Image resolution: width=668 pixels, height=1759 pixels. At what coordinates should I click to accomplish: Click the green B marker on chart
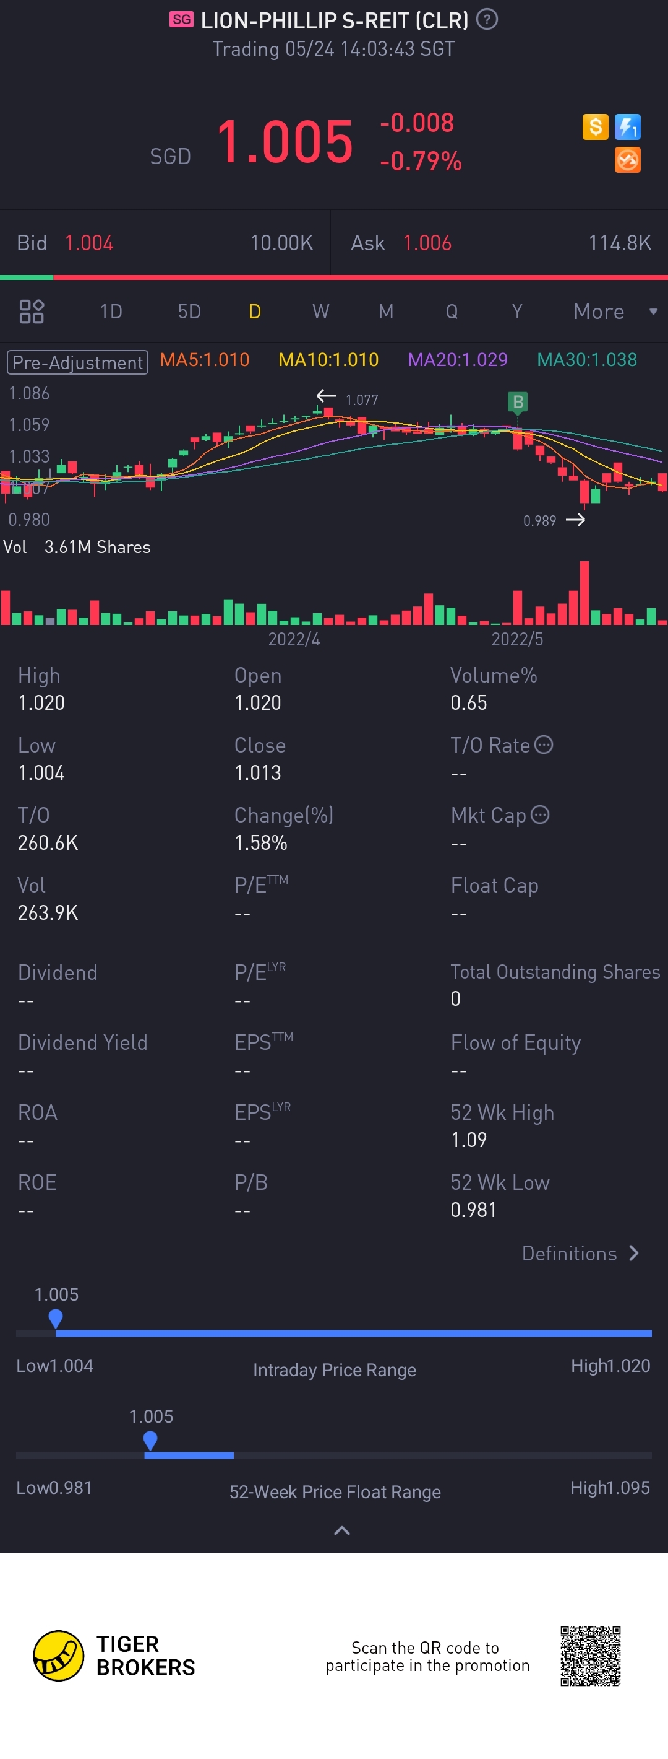click(x=517, y=402)
